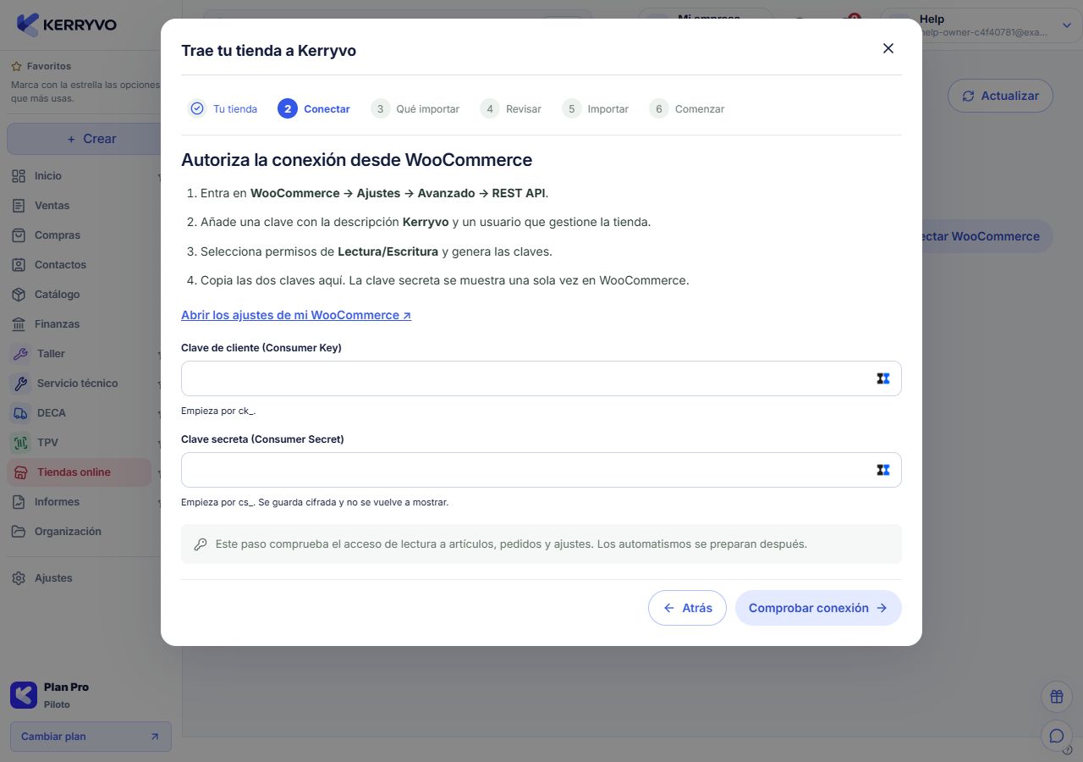The height and width of the screenshot is (762, 1083).
Task: Click Comprobar conexión button
Action: (818, 608)
